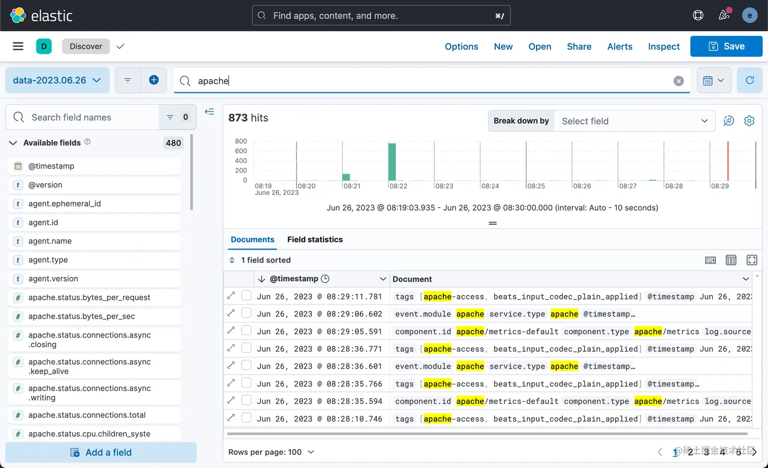Click the field list vertical scrollbar

pyautogui.click(x=191, y=172)
